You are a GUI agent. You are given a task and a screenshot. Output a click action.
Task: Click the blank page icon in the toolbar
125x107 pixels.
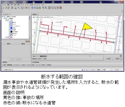click(3, 8)
